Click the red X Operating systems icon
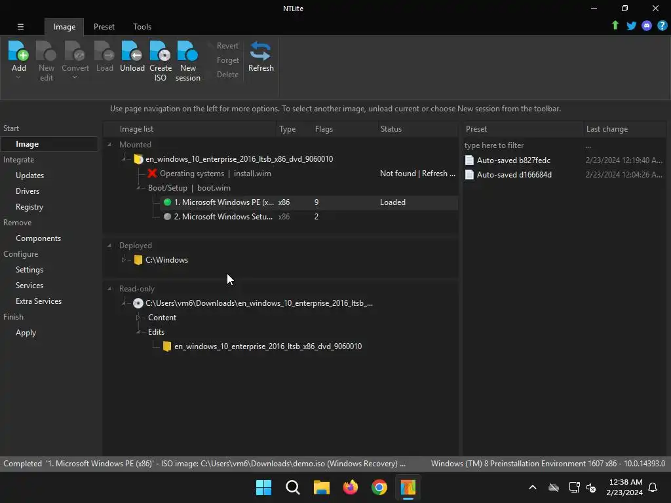The image size is (671, 503). click(x=152, y=173)
